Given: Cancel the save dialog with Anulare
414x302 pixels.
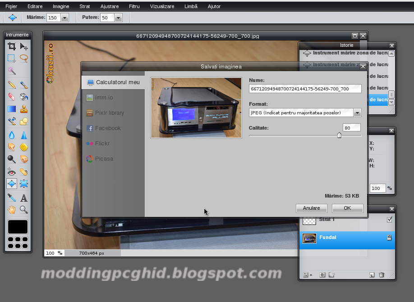Looking at the screenshot, I should [311, 208].
